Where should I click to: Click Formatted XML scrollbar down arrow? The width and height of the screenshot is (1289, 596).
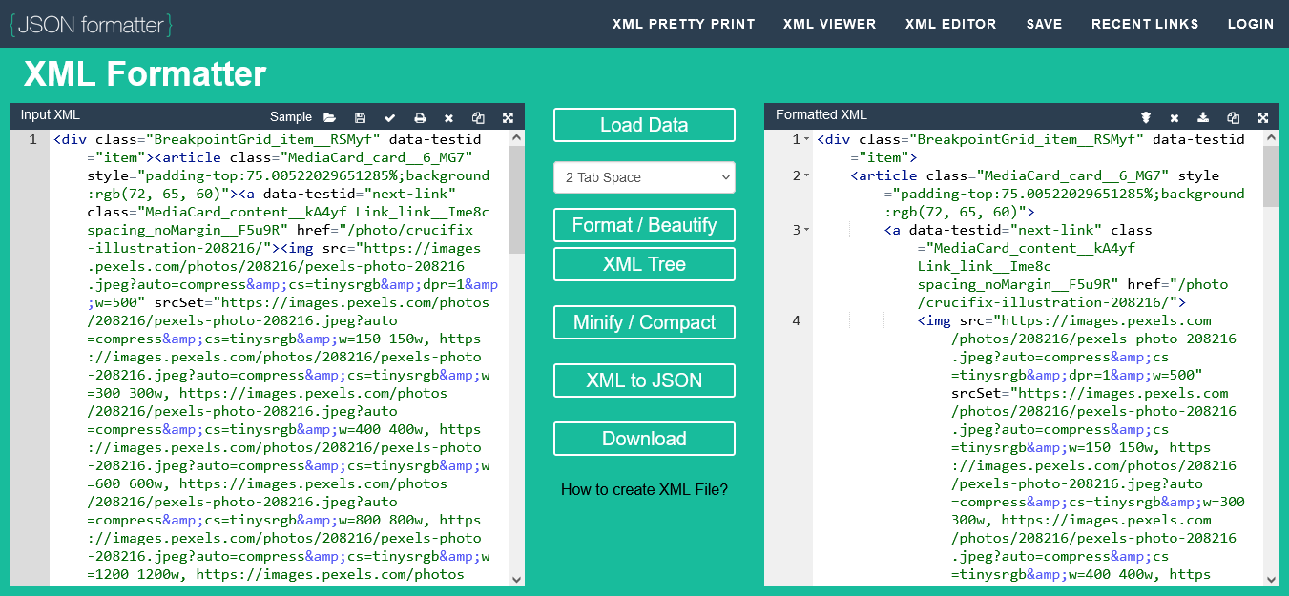[1271, 579]
